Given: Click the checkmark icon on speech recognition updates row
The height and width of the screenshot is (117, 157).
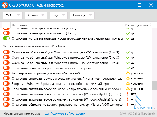Looking at the screenshot, I should 128,68.
